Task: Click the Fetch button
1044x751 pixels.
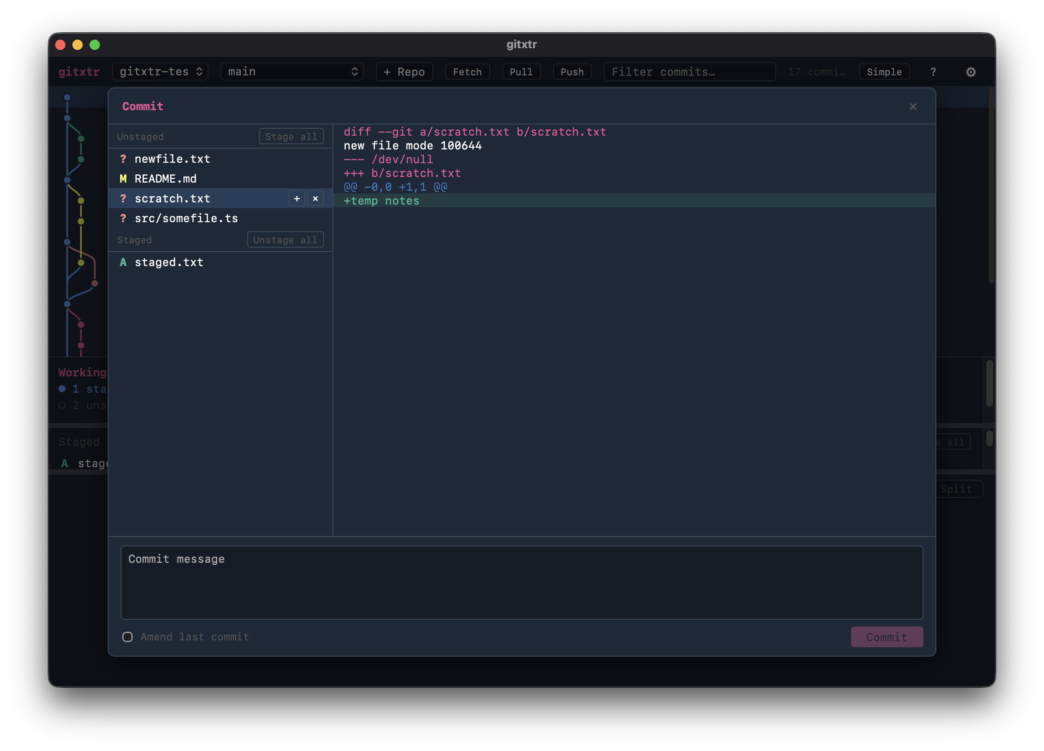Action: pyautogui.click(x=467, y=72)
